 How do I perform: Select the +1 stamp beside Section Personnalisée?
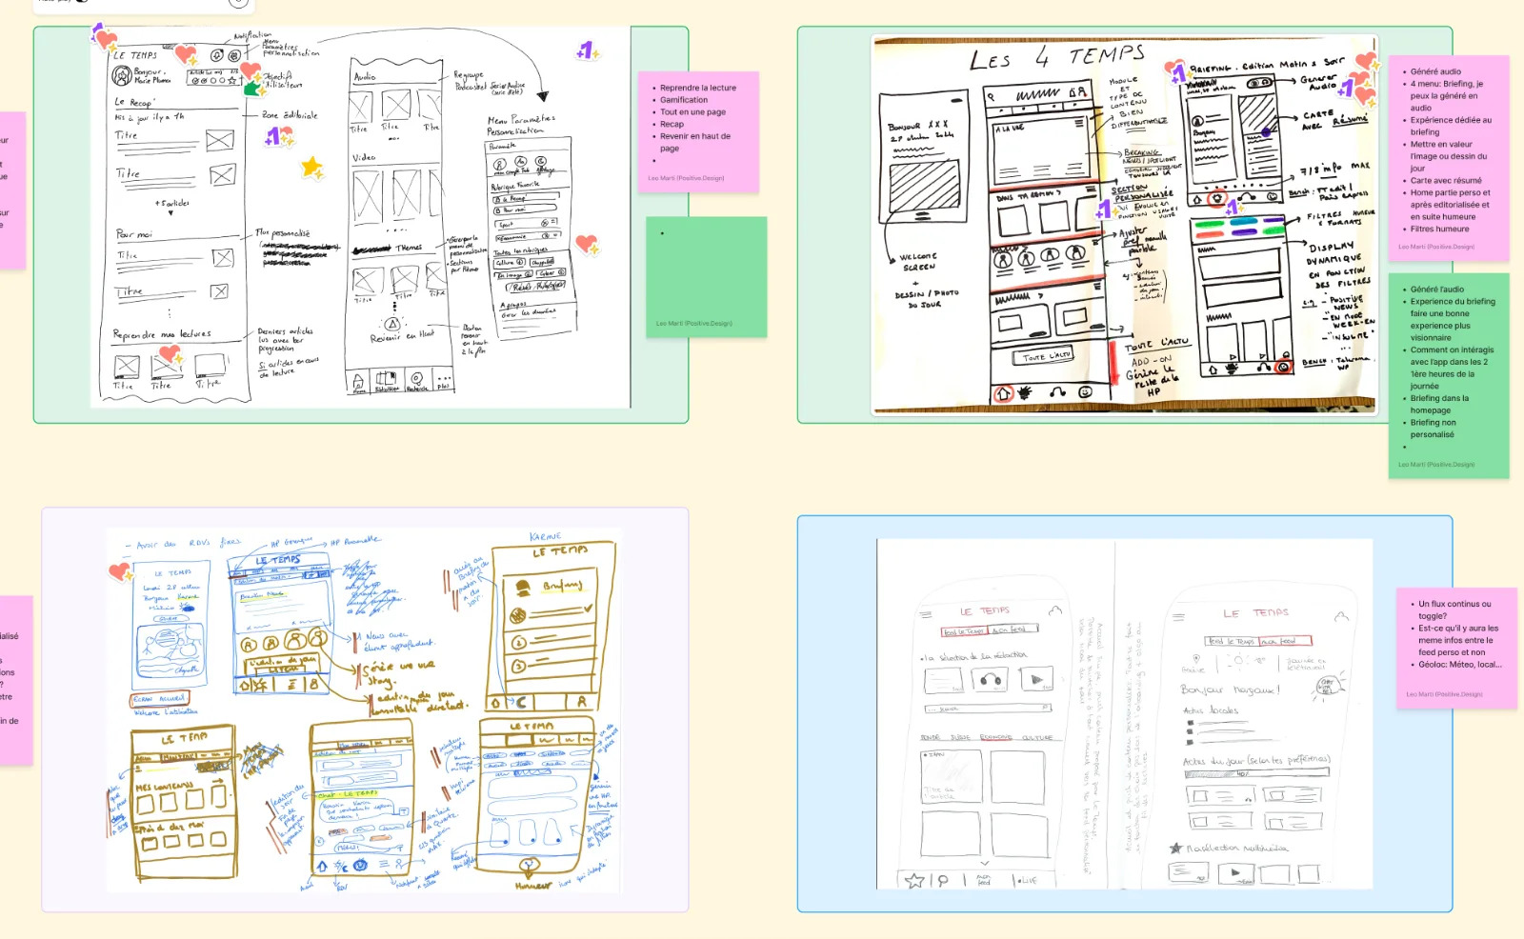[x=1104, y=210]
